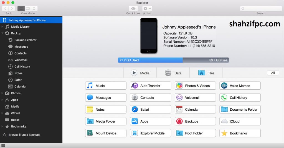
Task: Open the Action gear dropdown
Action: tap(147, 9)
